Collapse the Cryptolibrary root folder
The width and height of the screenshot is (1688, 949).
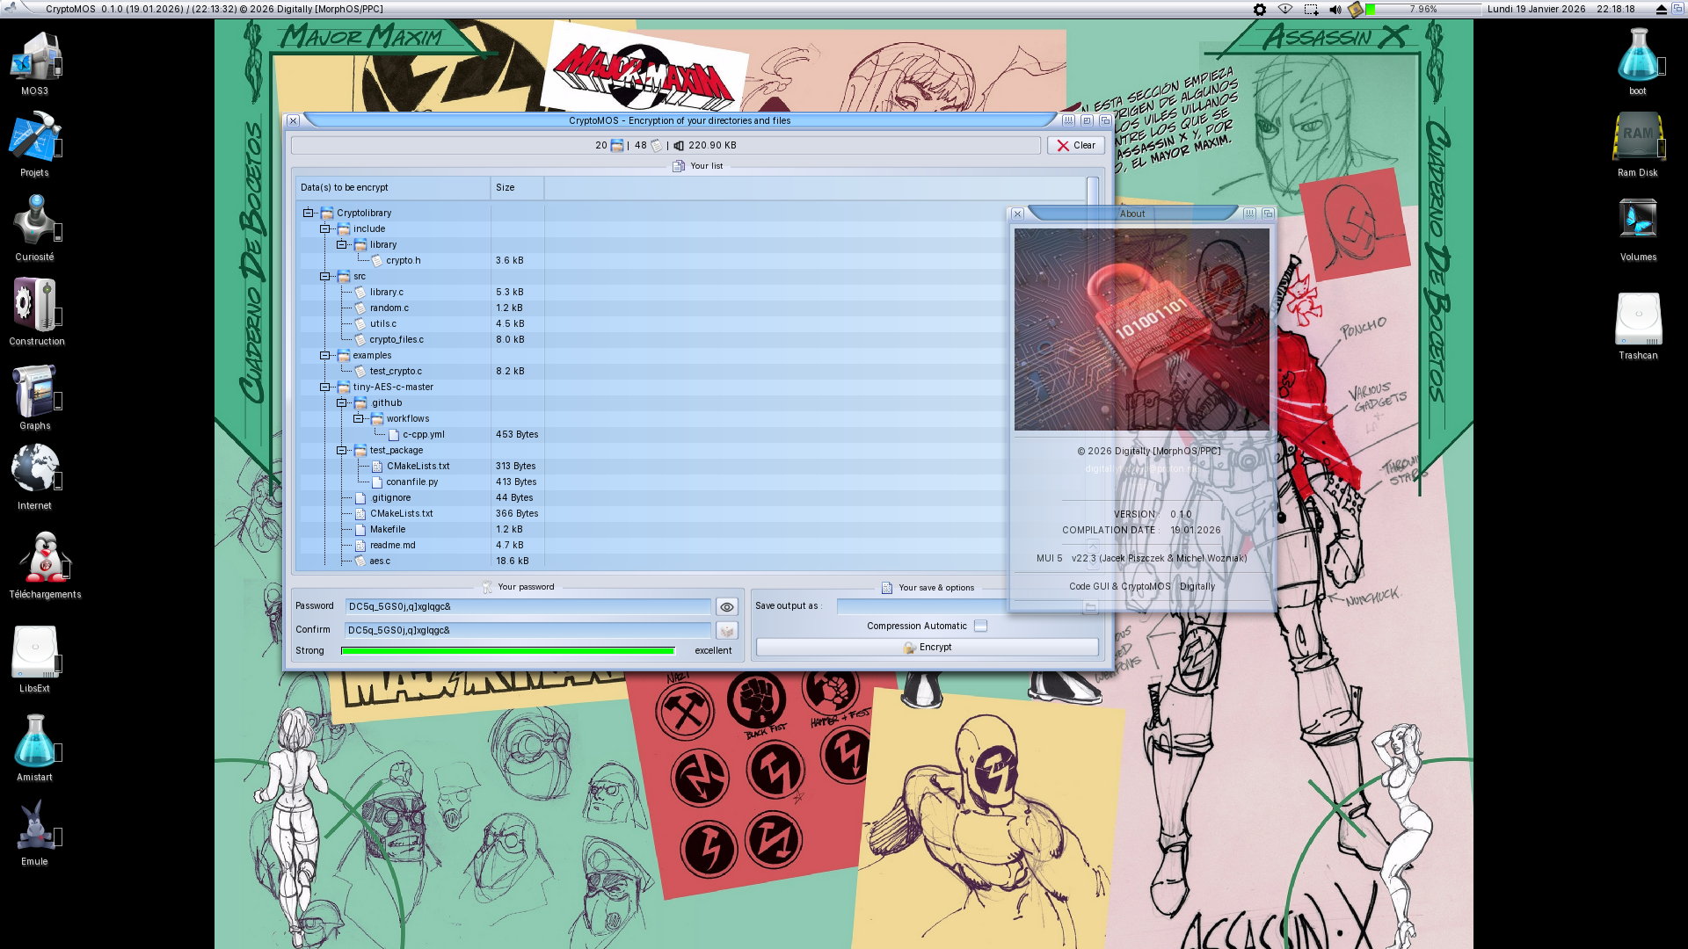click(x=309, y=214)
